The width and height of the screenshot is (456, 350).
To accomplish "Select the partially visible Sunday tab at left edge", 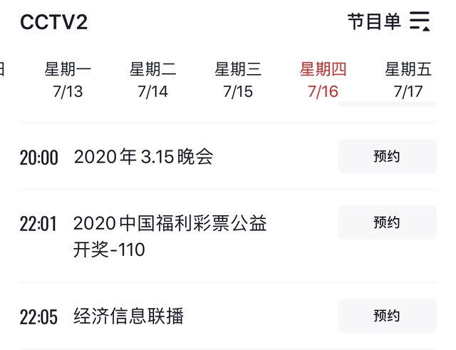I will 2,70.
